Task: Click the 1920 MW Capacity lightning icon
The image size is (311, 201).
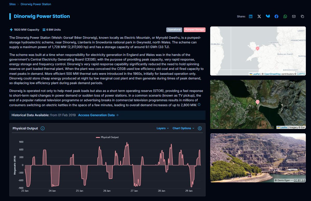Action: point(11,30)
